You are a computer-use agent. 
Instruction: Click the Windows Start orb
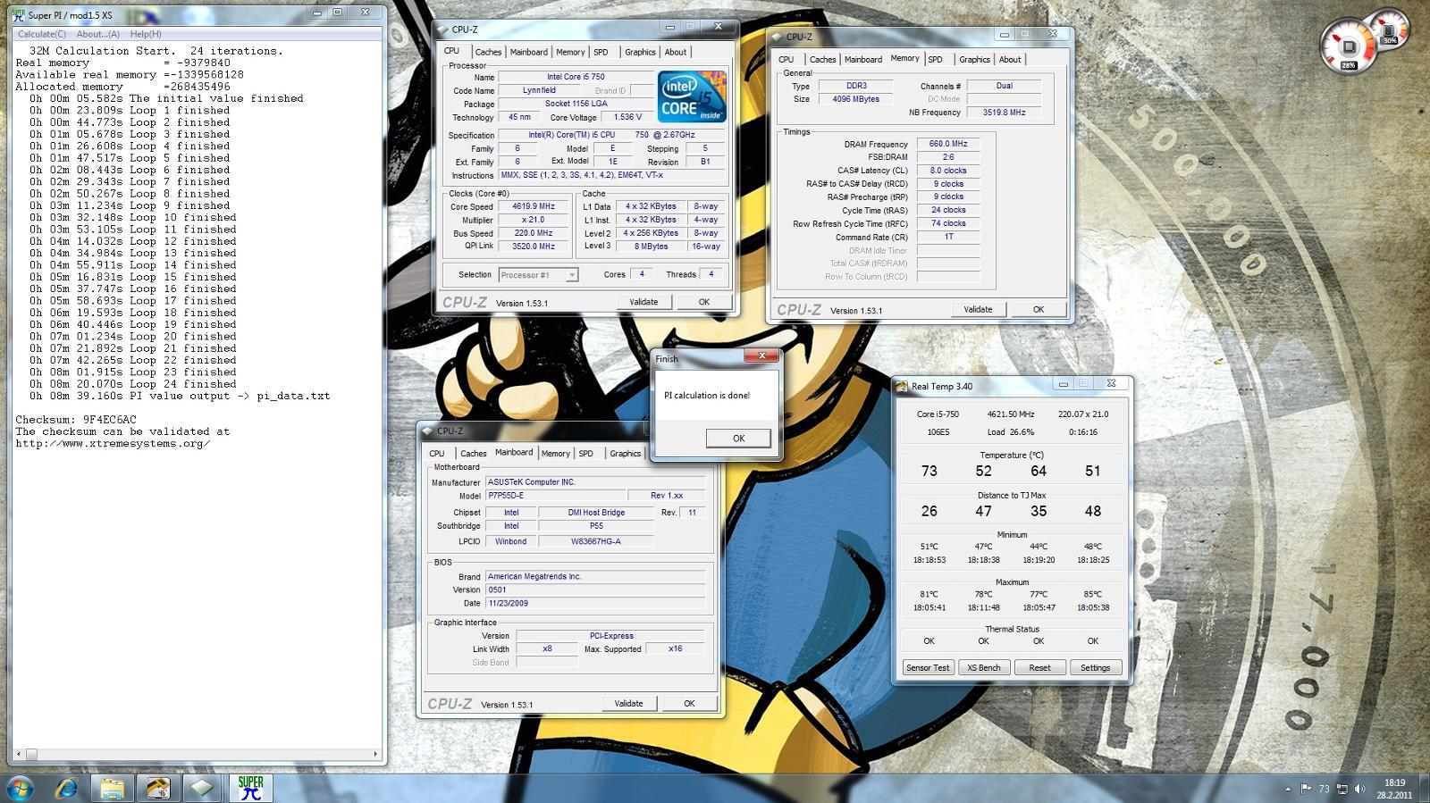[20, 789]
